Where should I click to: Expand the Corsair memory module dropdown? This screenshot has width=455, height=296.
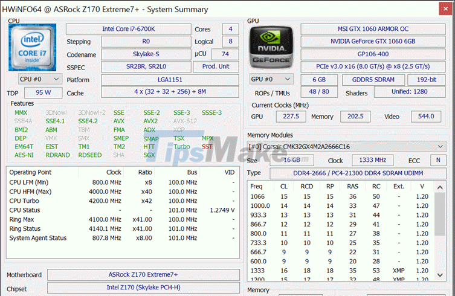(346, 147)
